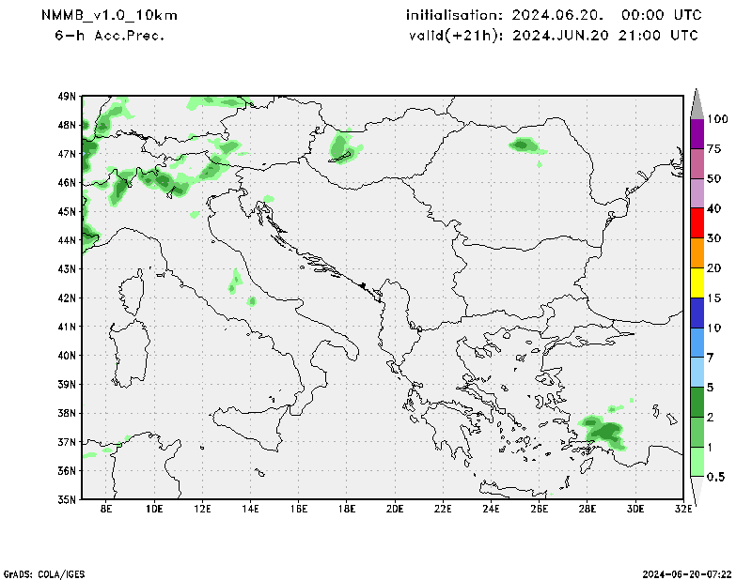Select the lightest green 0.5–1 legend swatch

[x=697, y=462]
